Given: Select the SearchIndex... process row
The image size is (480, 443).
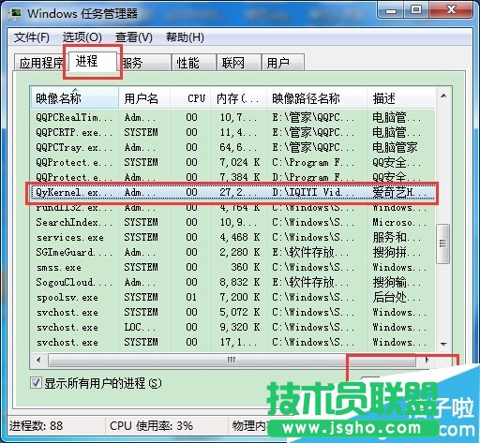Looking at the screenshot, I should click(x=232, y=222).
